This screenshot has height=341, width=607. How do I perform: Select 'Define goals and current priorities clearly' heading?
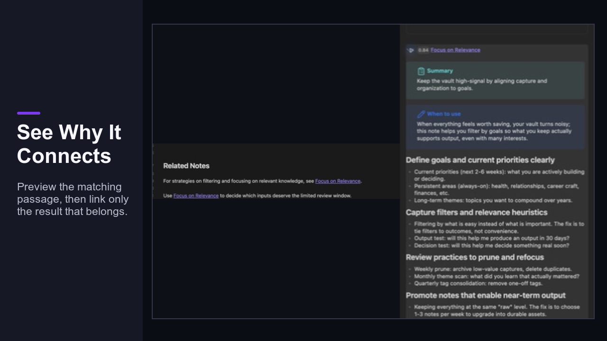click(480, 160)
